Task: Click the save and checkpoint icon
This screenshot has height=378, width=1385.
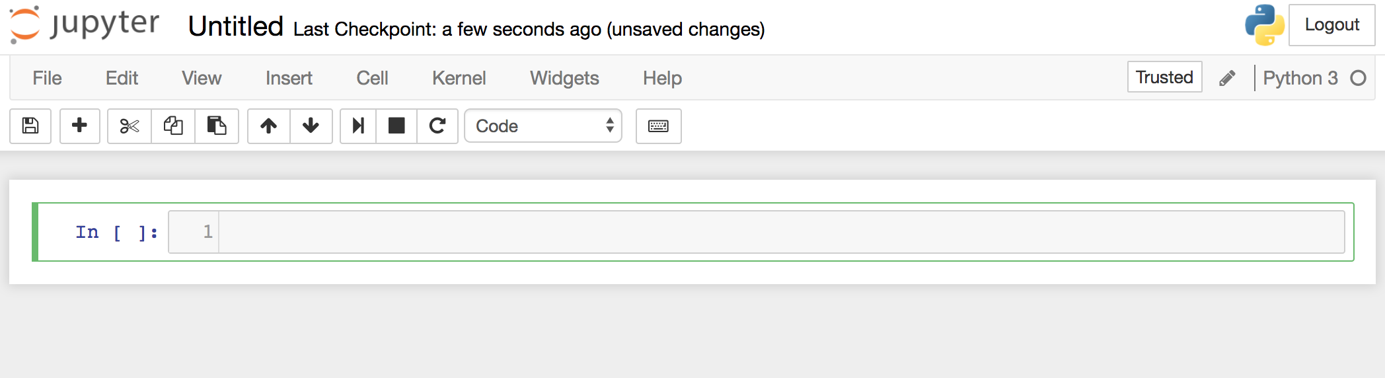Action: [x=30, y=126]
